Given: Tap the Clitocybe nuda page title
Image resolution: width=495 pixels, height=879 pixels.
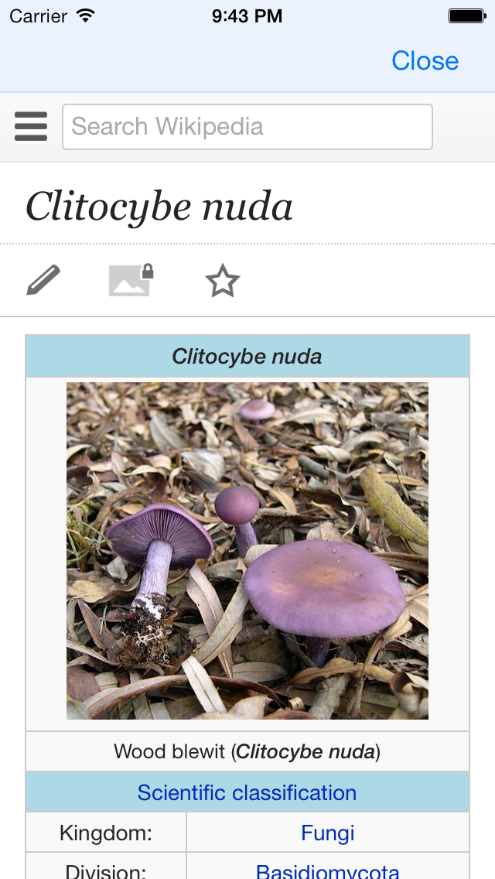Looking at the screenshot, I should tap(159, 207).
